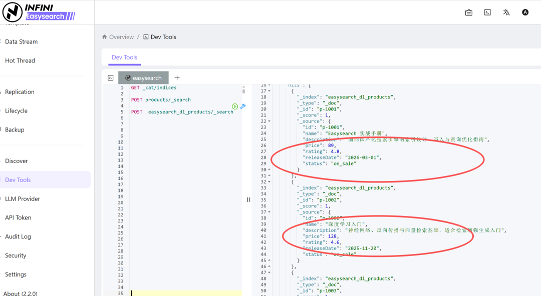Viewport: 541px width, 296px height.
Task: Select the Dev Tools page tab
Action: pyautogui.click(x=125, y=57)
